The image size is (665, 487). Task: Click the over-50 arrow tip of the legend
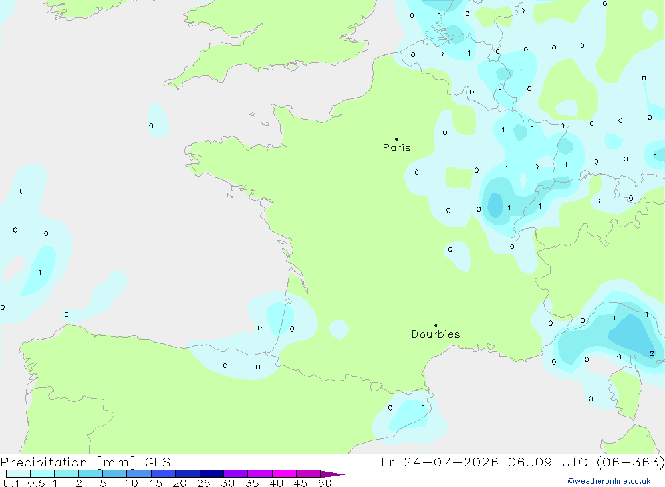[332, 474]
